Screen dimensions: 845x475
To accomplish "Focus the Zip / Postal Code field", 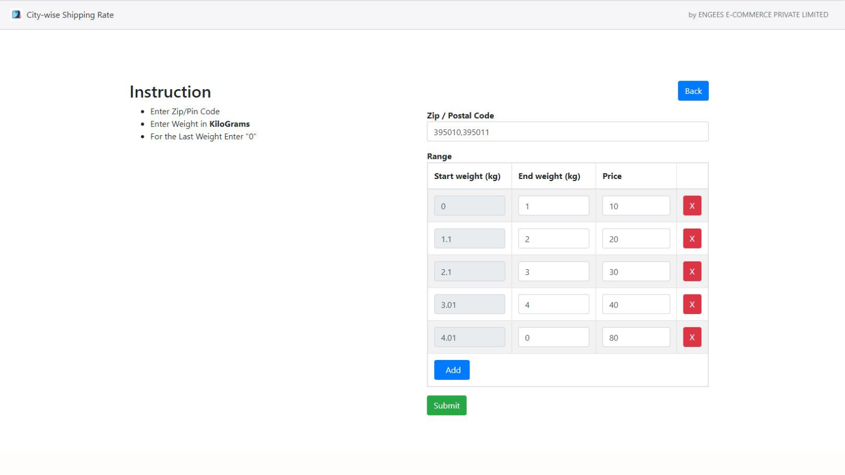I will (567, 132).
